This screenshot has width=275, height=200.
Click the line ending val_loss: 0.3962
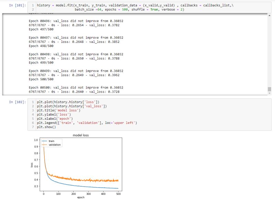[74, 75]
